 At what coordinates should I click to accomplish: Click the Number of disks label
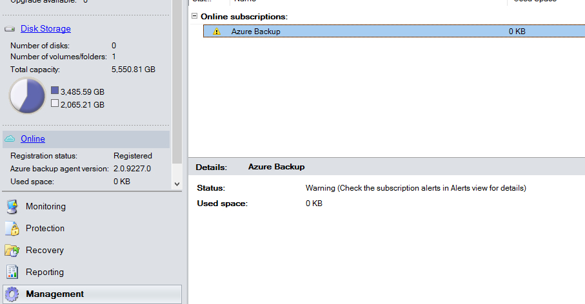pos(40,46)
